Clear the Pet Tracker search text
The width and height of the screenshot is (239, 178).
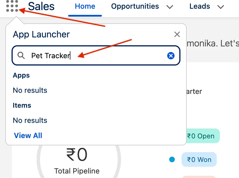pyautogui.click(x=171, y=56)
